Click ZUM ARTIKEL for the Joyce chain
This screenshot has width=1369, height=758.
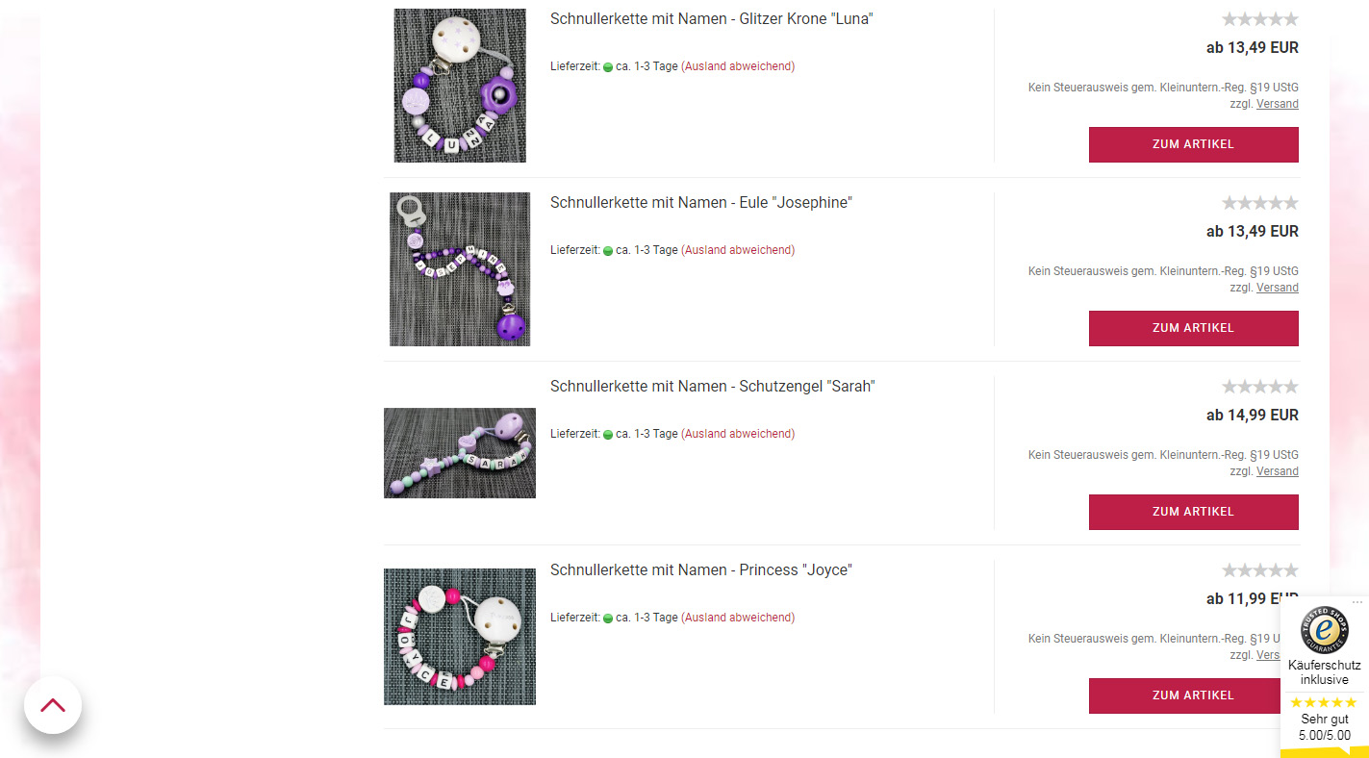1193,695
